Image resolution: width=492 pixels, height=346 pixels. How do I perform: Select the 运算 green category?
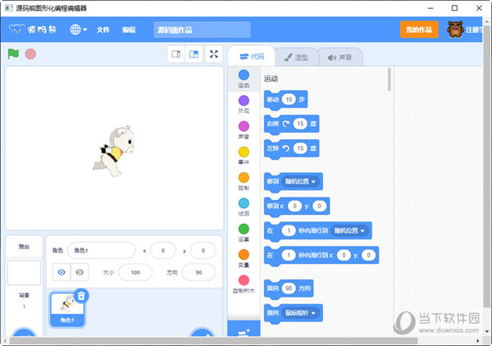tap(244, 233)
